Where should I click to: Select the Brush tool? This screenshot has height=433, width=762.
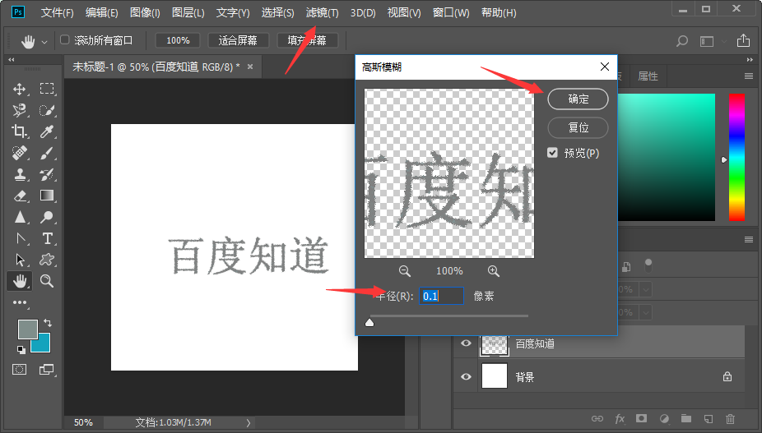tap(47, 153)
